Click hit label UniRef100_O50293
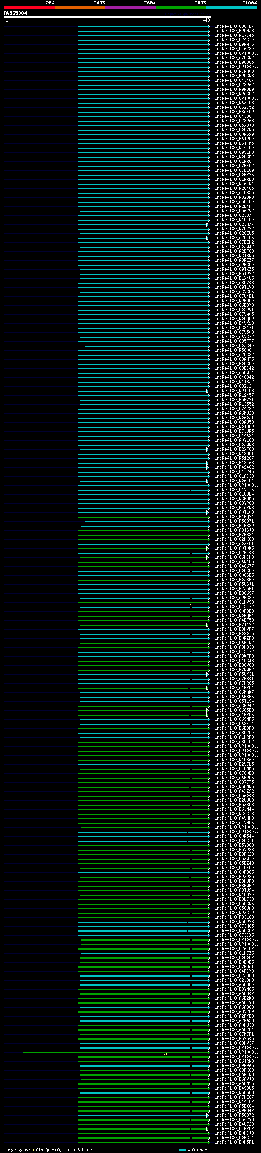The width and height of the screenshot is (261, 1153). pos(234,1119)
